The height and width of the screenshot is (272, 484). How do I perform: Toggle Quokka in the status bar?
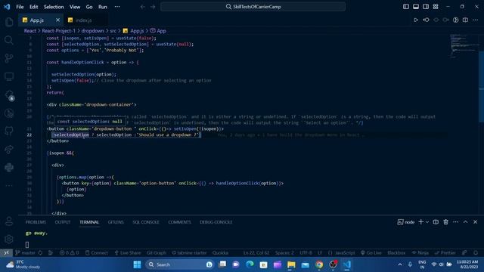pos(220,252)
